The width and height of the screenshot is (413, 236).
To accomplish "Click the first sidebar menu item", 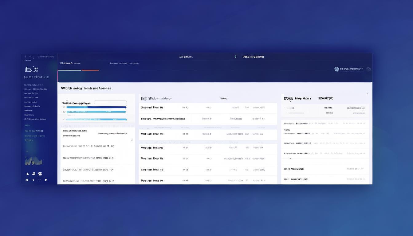I will (33, 85).
